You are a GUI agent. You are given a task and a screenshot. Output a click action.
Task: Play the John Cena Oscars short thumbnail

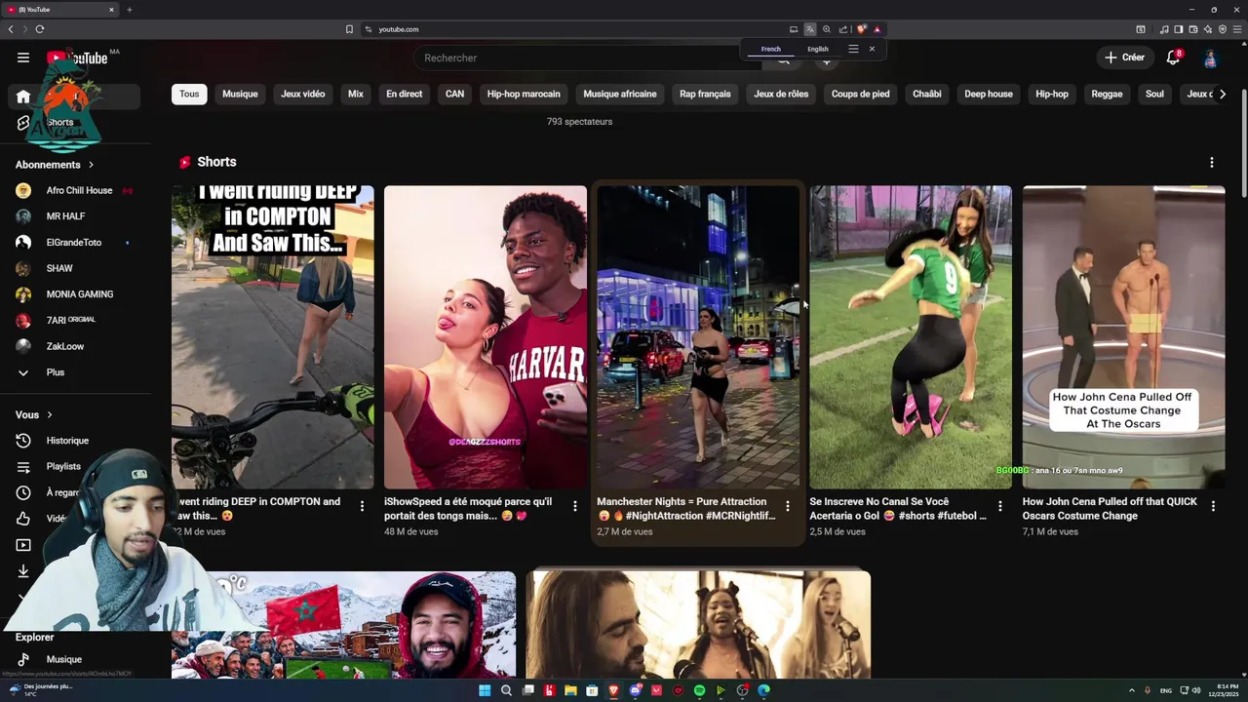pos(1123,336)
